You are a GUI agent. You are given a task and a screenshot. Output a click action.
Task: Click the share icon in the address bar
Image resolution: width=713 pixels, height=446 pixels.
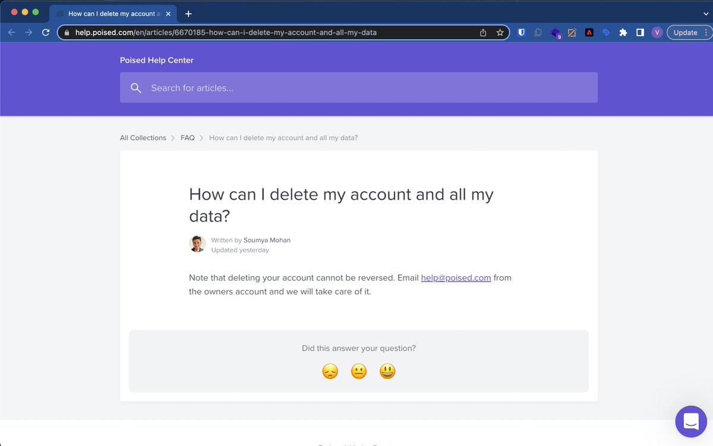[483, 33]
